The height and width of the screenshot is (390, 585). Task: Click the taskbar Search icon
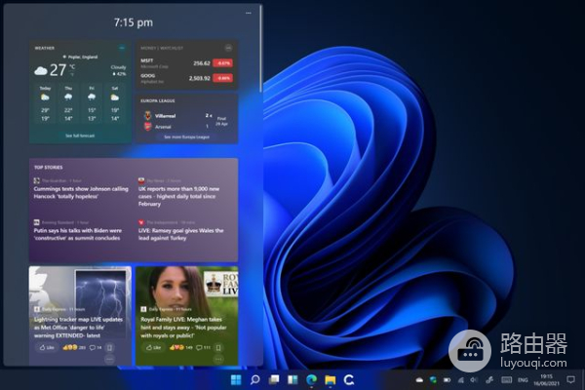tap(254, 379)
